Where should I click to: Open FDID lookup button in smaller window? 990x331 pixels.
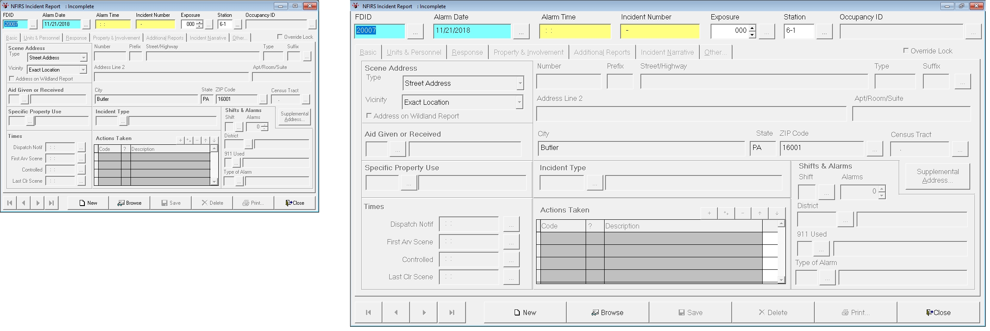pos(33,25)
